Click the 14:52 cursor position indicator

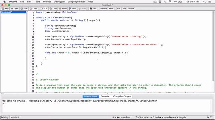[210, 117]
